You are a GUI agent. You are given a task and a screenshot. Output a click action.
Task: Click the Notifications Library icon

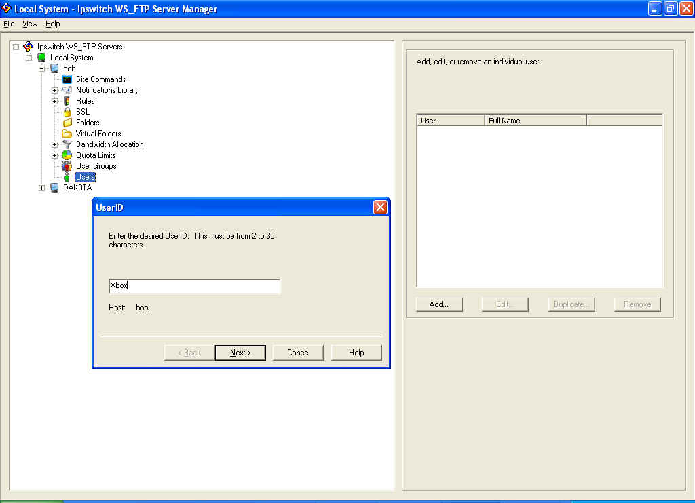tap(67, 90)
